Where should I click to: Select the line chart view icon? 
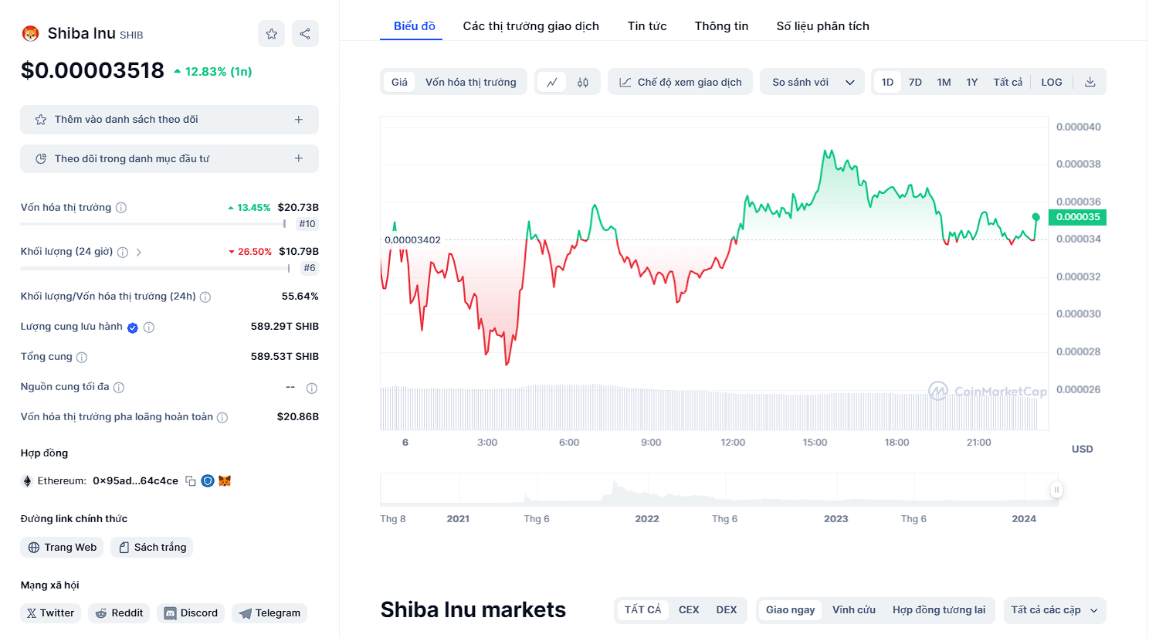[x=552, y=82]
